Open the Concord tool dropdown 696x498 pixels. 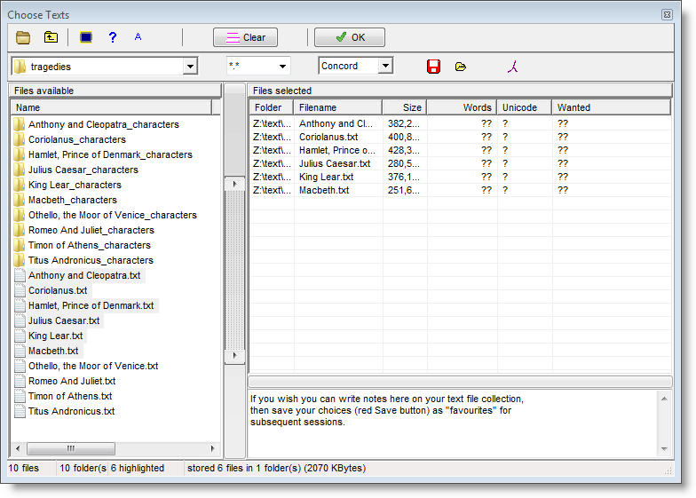(x=385, y=66)
